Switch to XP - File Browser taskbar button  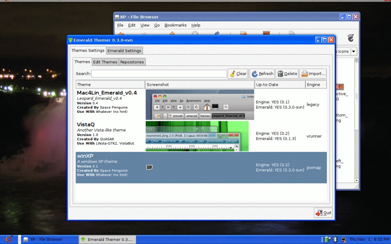(x=49, y=239)
